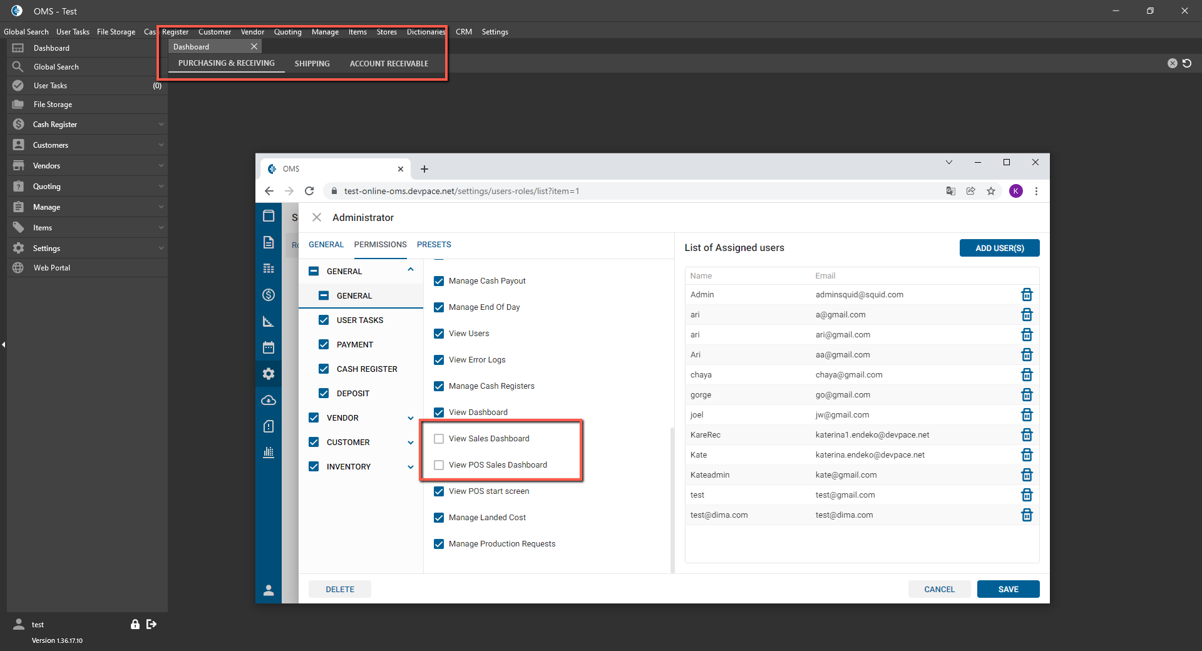Bookmark this page with the star icon

tap(991, 191)
